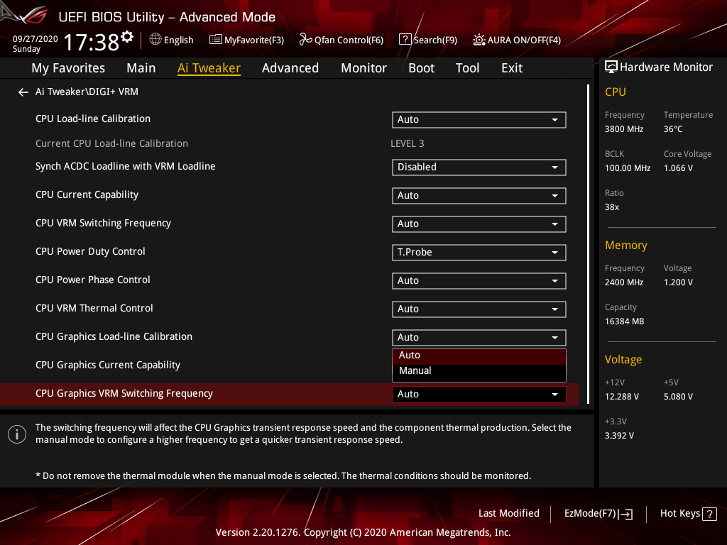
Task: Click the Search(F9) question mark icon
Action: tap(405, 40)
